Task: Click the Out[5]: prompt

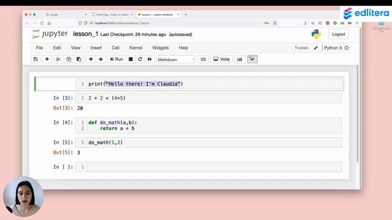Action: [x=63, y=152]
